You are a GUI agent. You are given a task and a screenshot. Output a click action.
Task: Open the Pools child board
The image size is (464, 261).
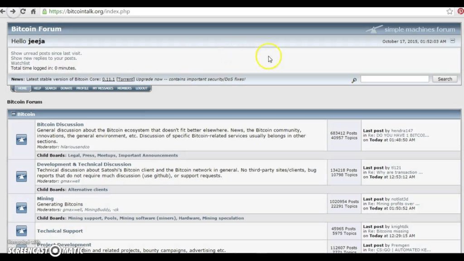[111, 218]
